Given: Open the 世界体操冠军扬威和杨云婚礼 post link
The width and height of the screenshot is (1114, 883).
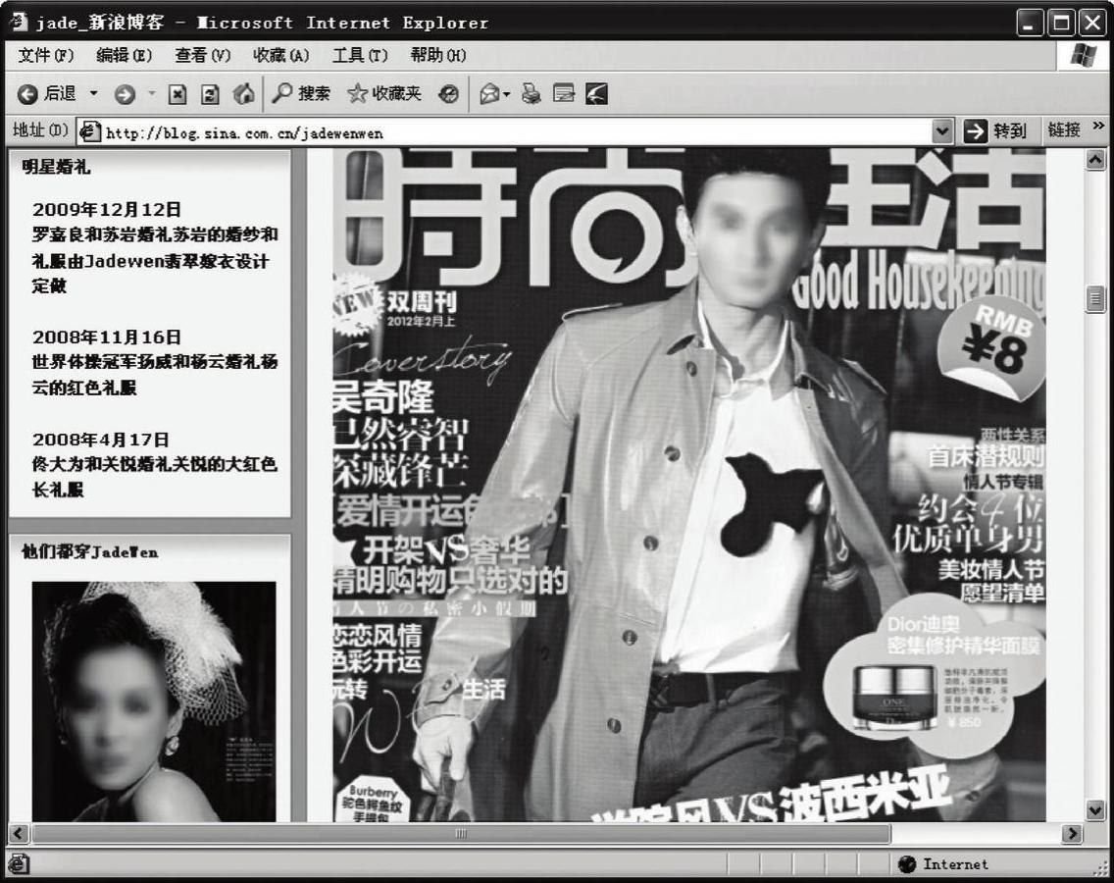Looking at the screenshot, I should tap(155, 374).
